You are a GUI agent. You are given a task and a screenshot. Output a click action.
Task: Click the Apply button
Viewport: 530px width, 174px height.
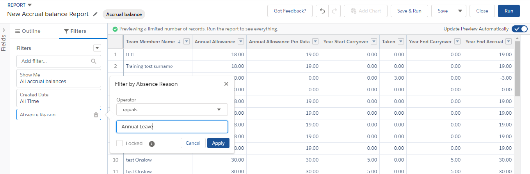pos(218,143)
